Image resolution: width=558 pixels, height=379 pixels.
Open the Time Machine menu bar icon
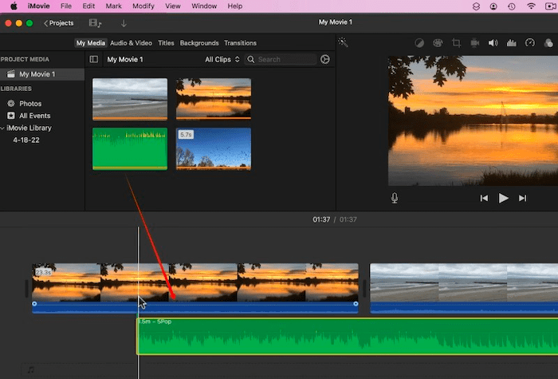(x=512, y=6)
